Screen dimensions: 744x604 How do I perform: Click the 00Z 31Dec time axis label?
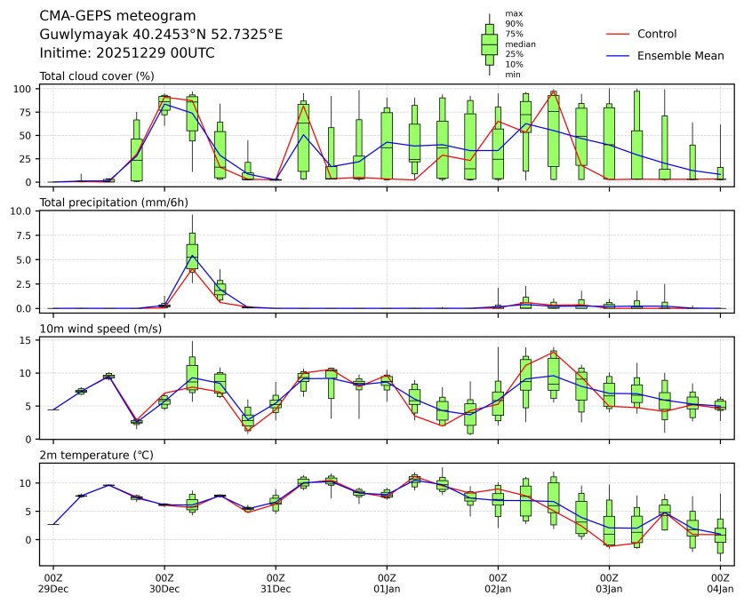[x=276, y=583]
